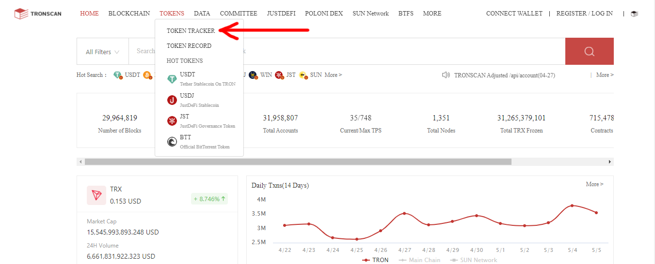
Task: Click the 4/25 data point on chart
Action: (x=356, y=239)
